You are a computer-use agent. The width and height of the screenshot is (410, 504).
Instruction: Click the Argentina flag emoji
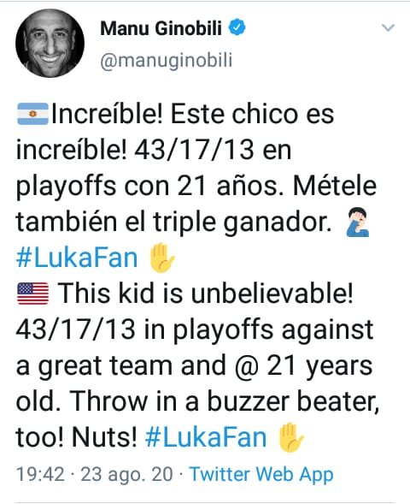pyautogui.click(x=32, y=114)
